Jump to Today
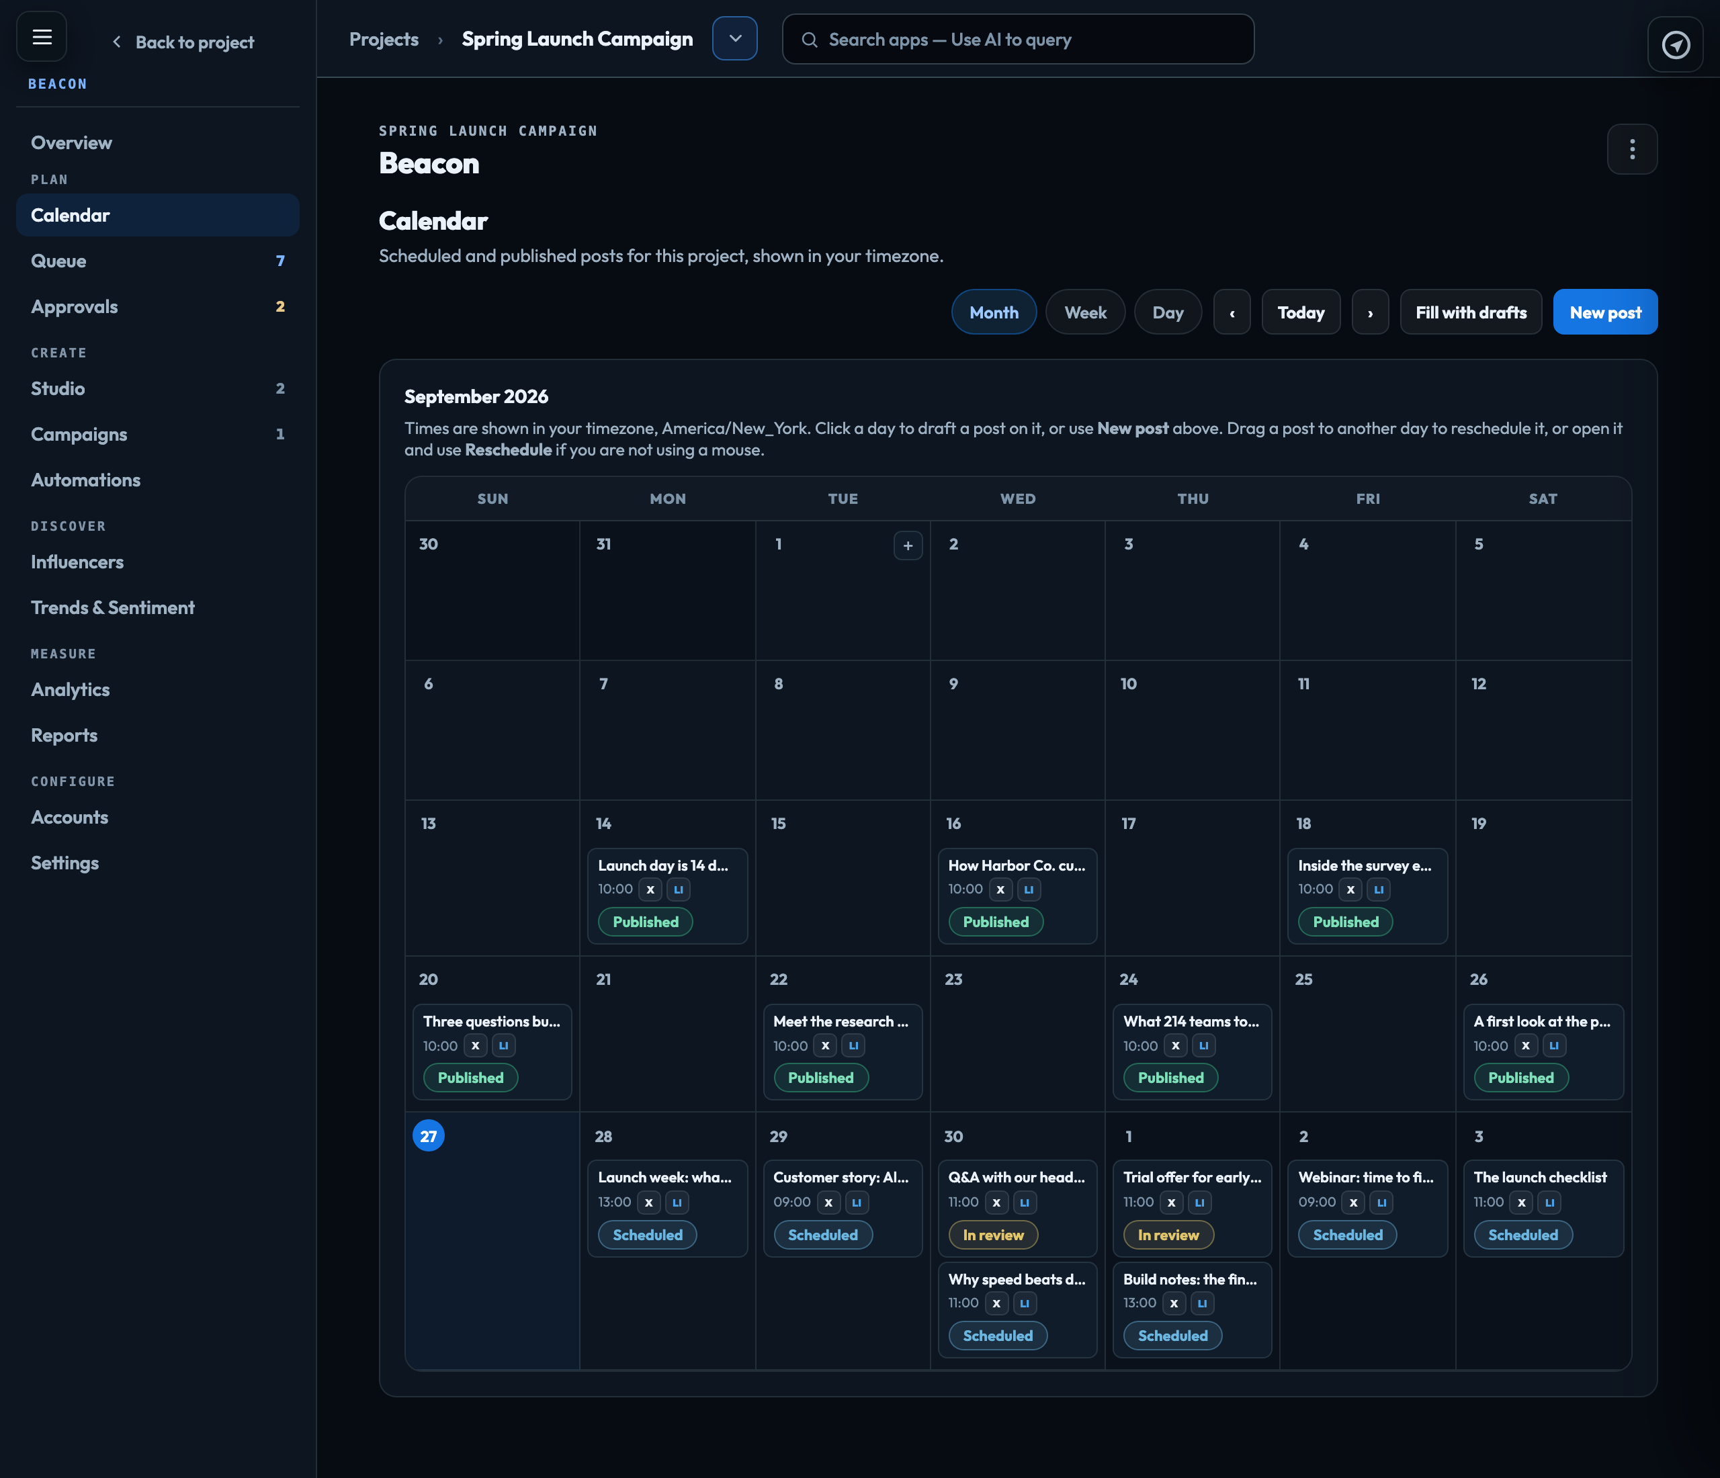 coord(1301,312)
